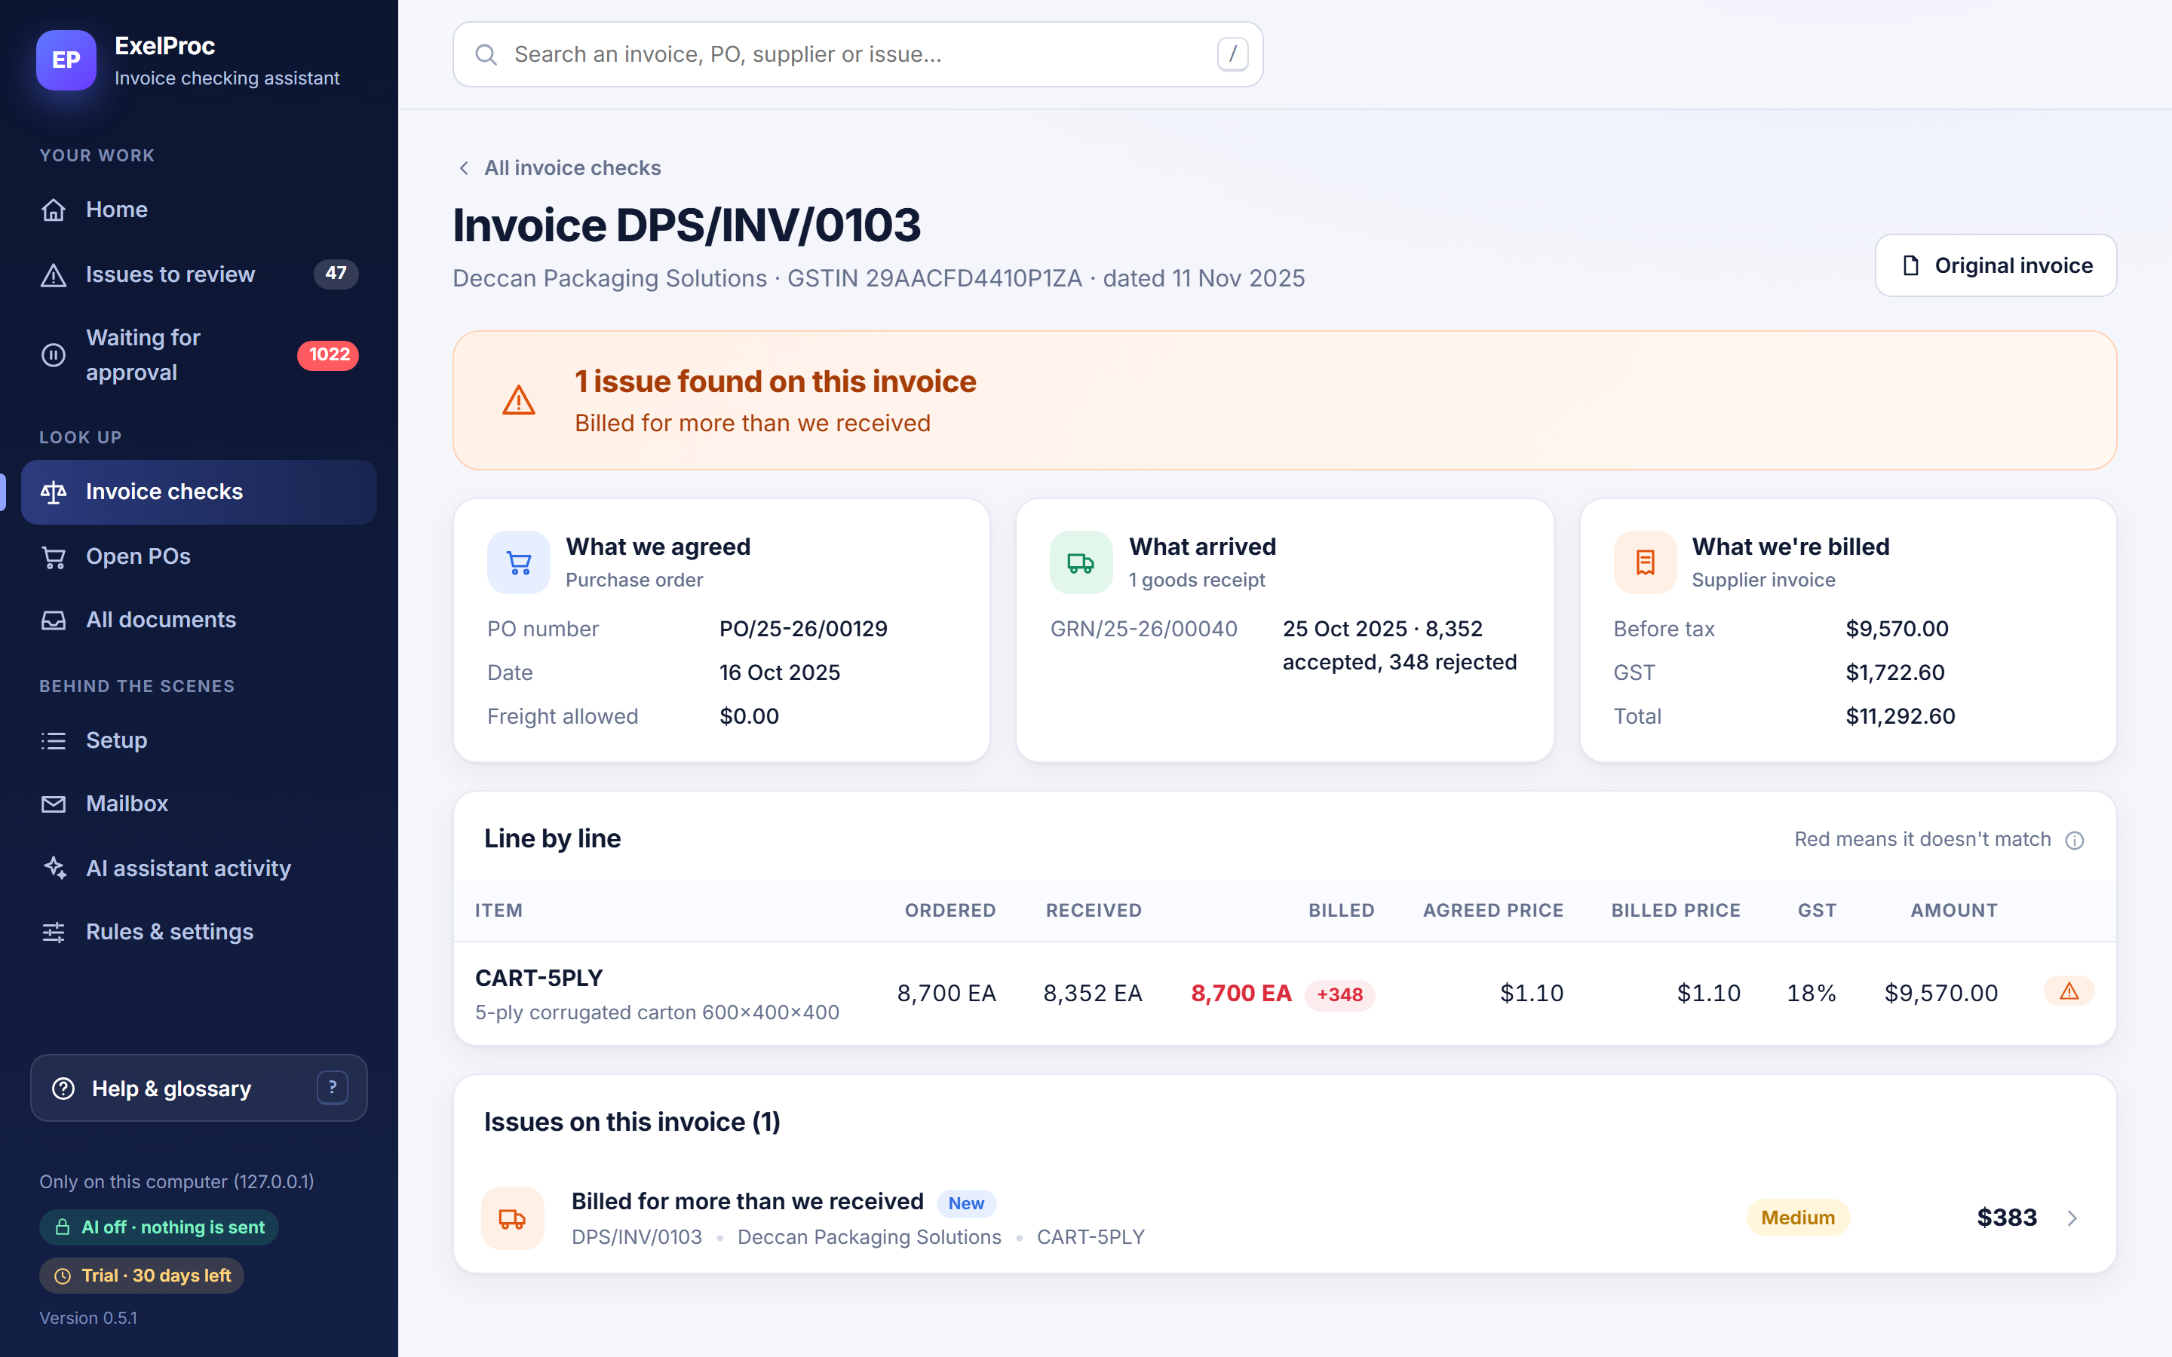Viewport: 2172px width, 1357px height.
Task: Click the ExelProc EP logo icon
Action: [66, 60]
